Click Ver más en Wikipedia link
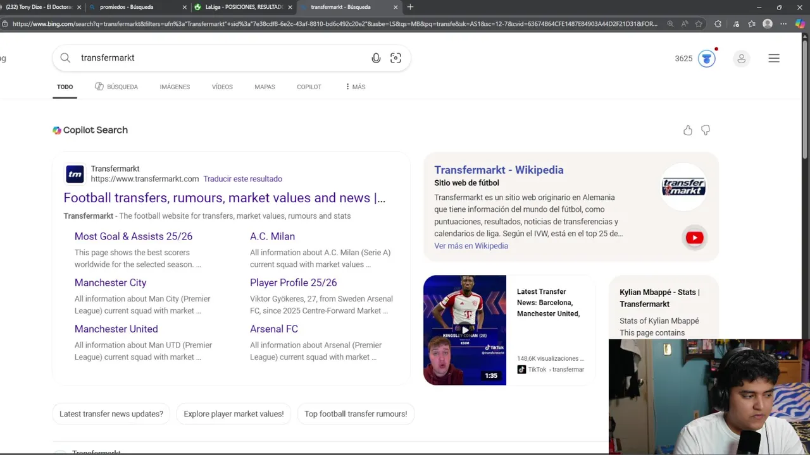The width and height of the screenshot is (810, 455). (471, 246)
